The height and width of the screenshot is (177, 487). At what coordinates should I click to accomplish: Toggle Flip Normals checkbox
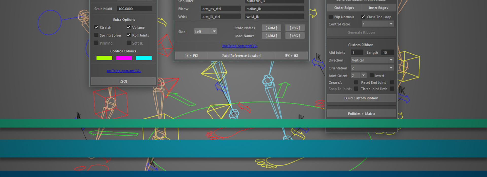331,17
